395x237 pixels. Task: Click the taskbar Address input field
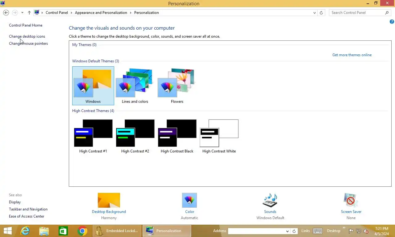[256, 231]
